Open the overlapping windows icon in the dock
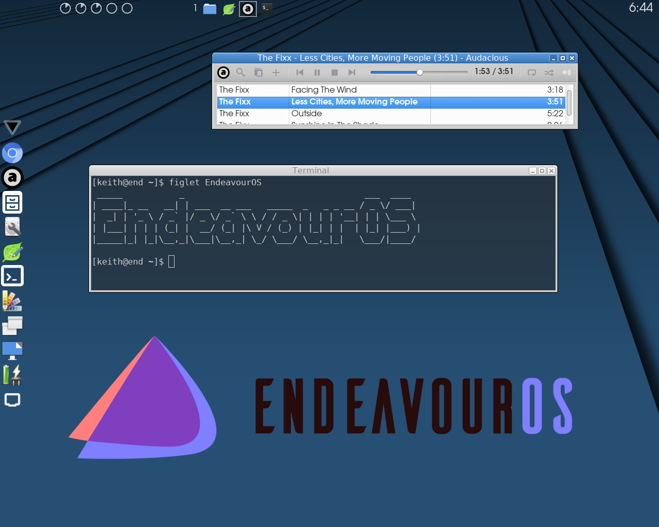The width and height of the screenshot is (659, 527). pos(12,326)
